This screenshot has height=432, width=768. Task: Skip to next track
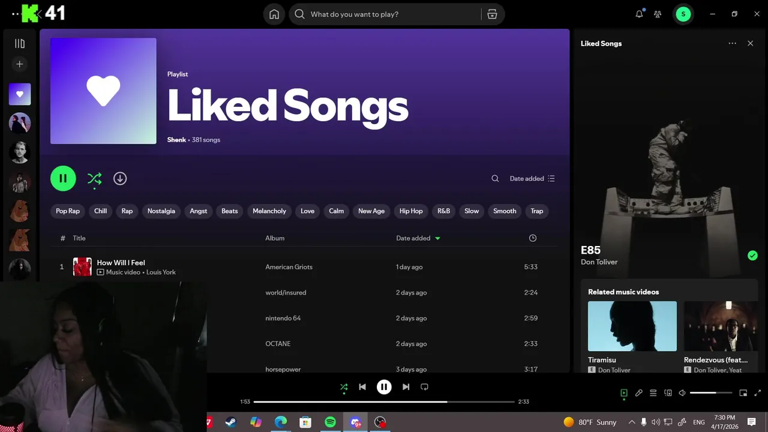(x=406, y=387)
